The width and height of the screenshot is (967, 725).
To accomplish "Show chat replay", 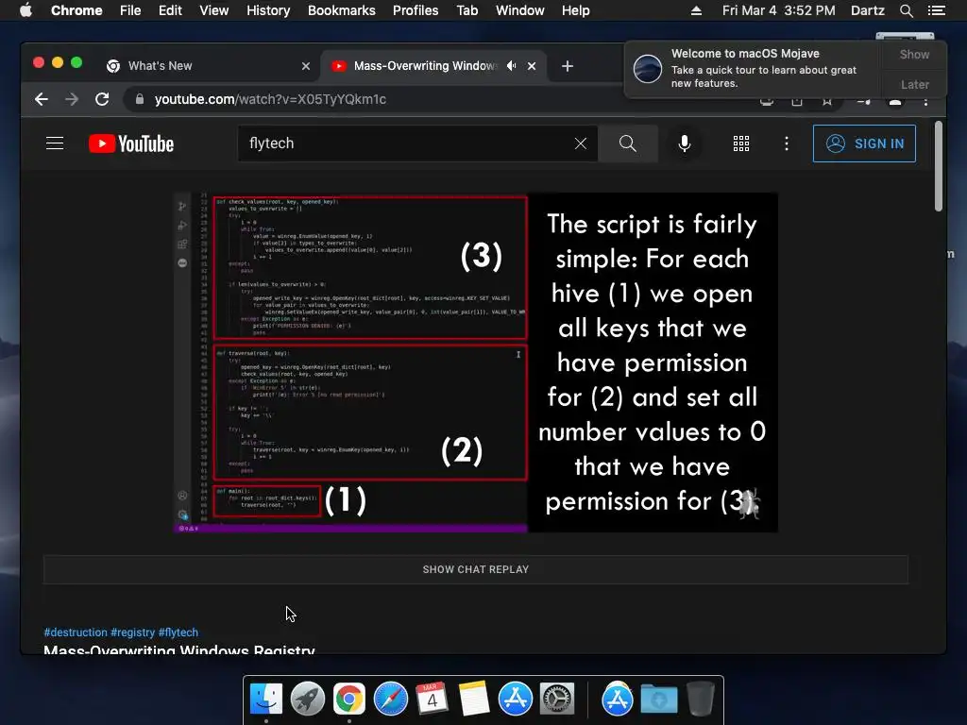I will click(x=476, y=569).
